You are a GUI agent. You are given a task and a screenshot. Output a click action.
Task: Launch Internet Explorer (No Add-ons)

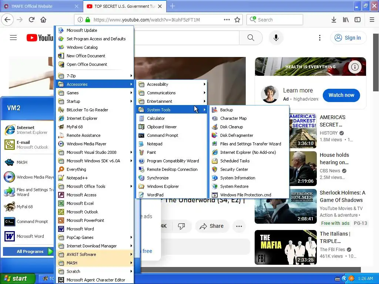pos(249,152)
